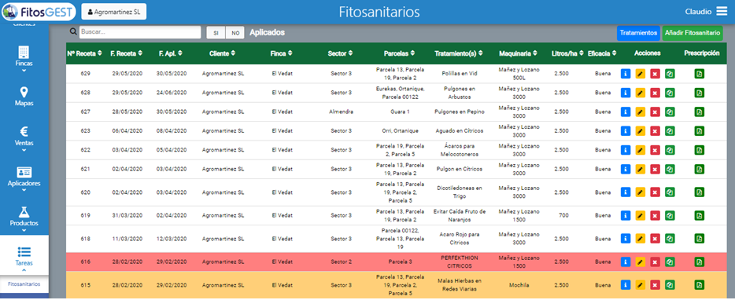Image resolution: width=735 pixels, height=300 pixels.
Task: Open info for recipe 621
Action: pyautogui.click(x=626, y=169)
